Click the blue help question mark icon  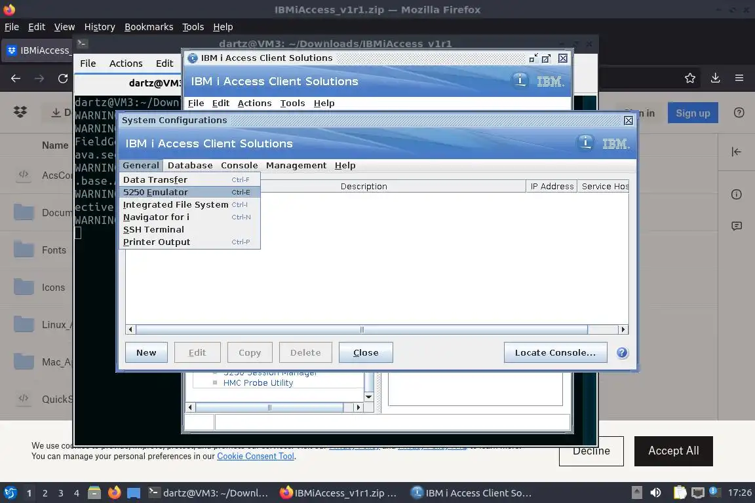pos(622,353)
